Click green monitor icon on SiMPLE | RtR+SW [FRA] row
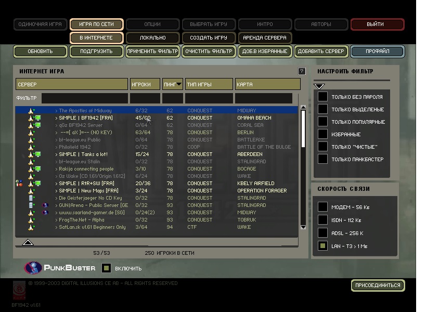Viewport: 426px width, 312px height. click(x=38, y=184)
